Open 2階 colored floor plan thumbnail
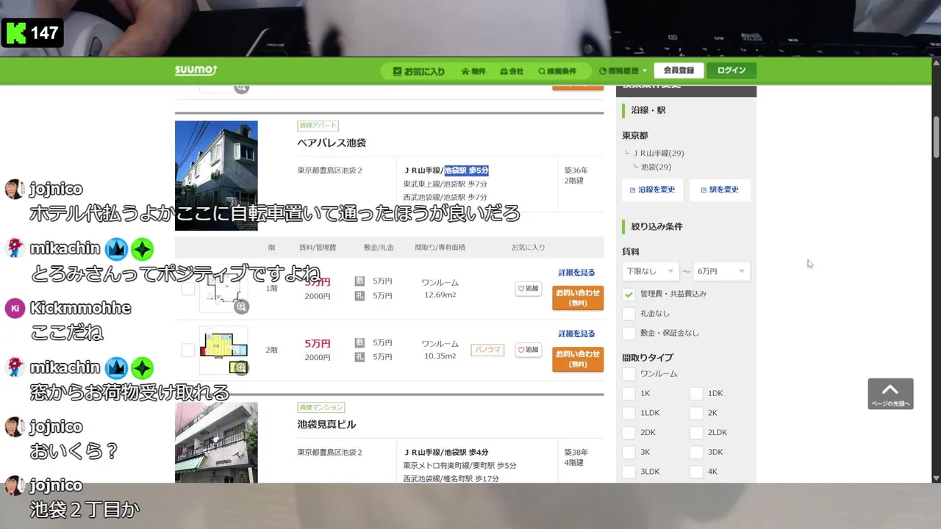The image size is (941, 529). click(223, 350)
